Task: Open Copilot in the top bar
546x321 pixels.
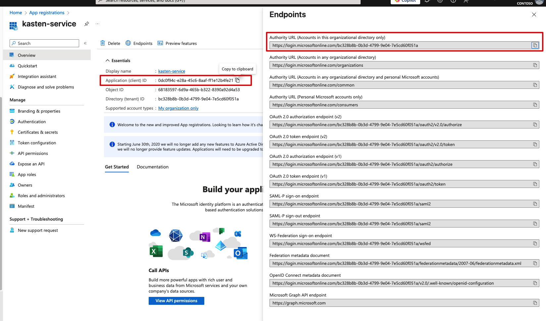Action: 405,1
